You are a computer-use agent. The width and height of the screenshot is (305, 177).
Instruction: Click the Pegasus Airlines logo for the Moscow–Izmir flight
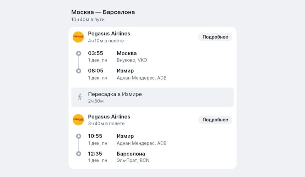(78, 37)
